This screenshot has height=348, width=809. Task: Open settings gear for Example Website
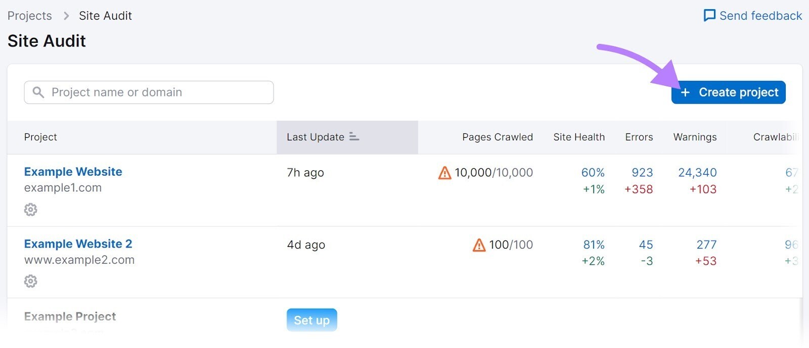[x=31, y=210]
